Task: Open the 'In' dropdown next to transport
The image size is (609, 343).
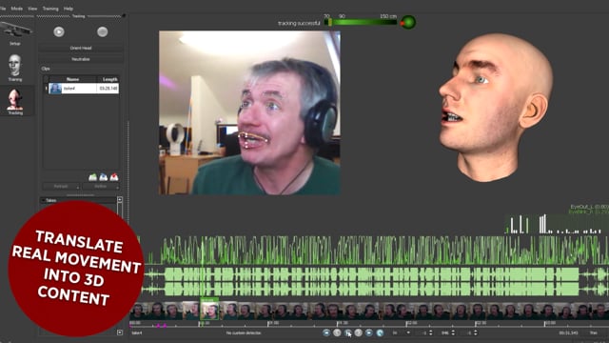Action: [402, 333]
